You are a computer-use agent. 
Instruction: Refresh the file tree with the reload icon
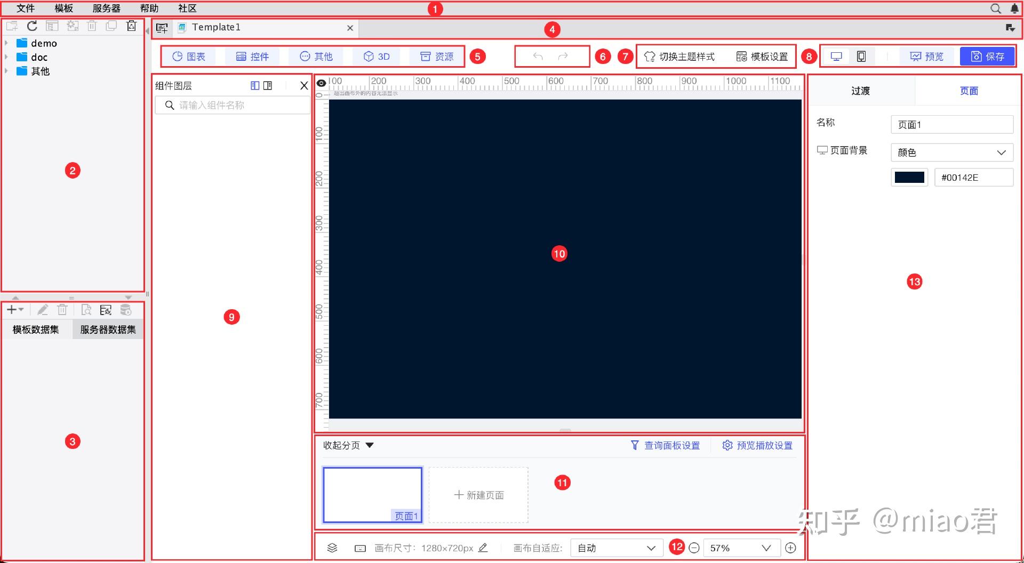pos(31,26)
